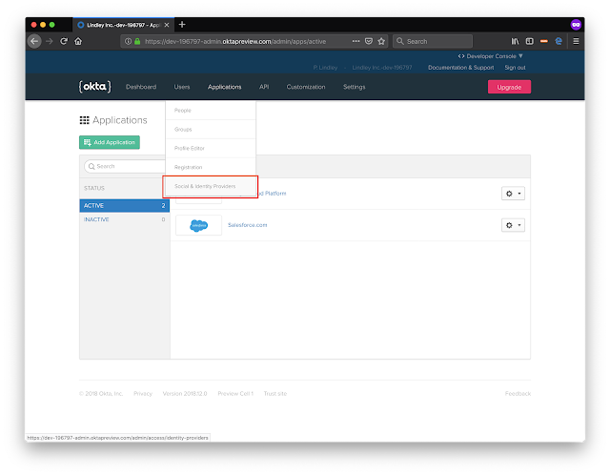
Task: Bookmark this page with the star icon
Action: (381, 41)
